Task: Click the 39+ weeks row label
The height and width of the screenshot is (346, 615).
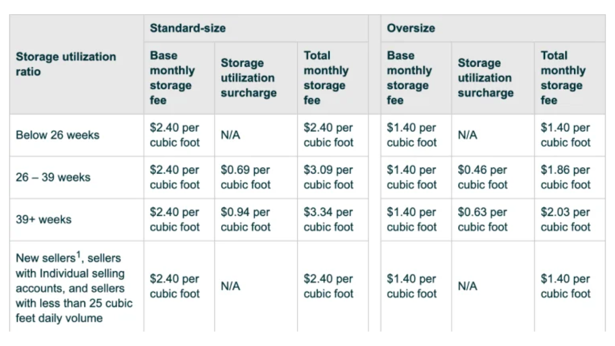Action: click(43, 220)
